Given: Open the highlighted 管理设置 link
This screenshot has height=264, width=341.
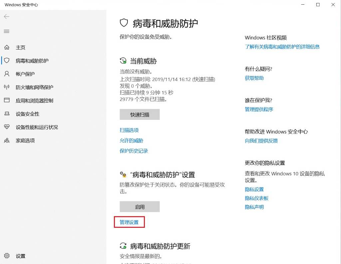Looking at the screenshot, I should click(x=129, y=222).
